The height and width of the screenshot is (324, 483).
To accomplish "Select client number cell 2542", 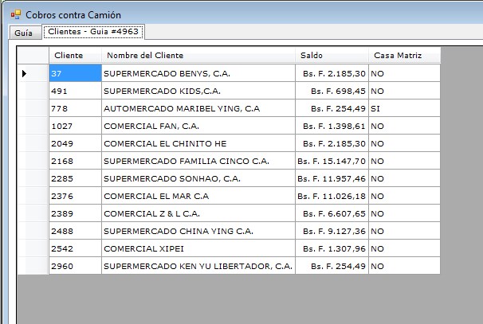I will point(75,248).
